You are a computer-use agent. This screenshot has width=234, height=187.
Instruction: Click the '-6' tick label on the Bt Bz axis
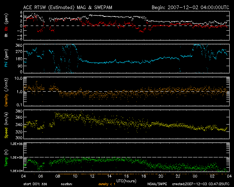[x=20, y=39]
